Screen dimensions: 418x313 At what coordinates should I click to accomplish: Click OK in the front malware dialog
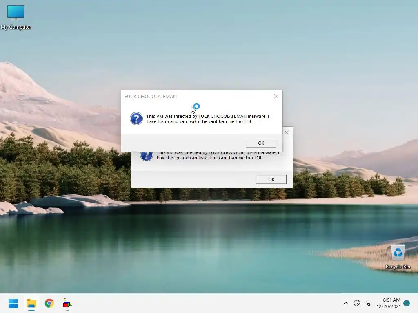point(261,143)
